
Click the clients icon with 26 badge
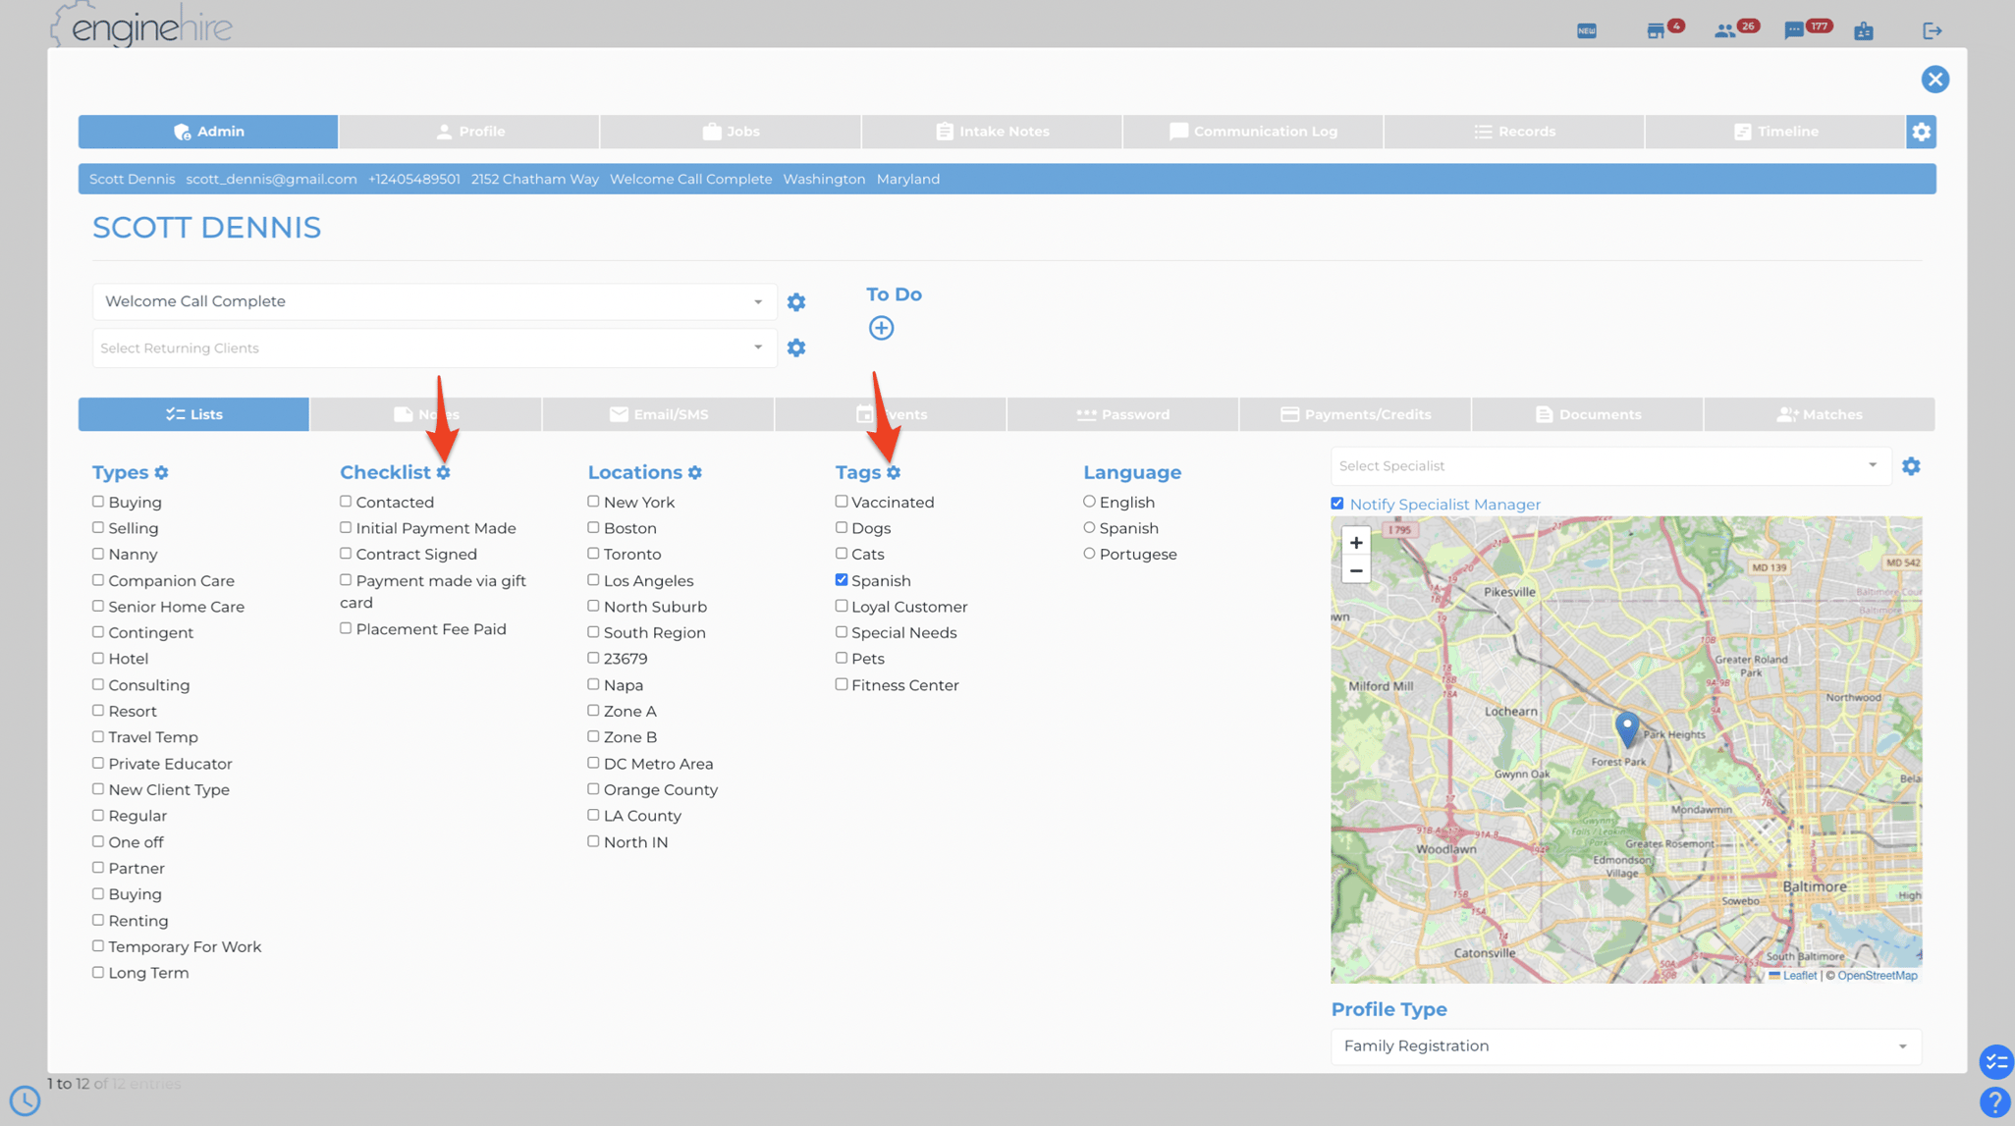(x=1728, y=28)
